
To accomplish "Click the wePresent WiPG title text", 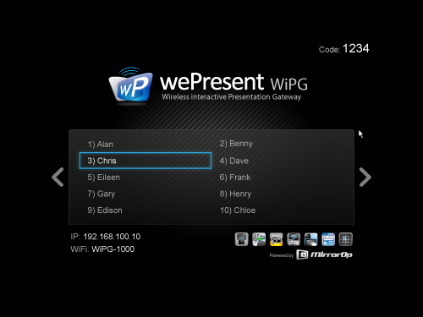I will [233, 82].
